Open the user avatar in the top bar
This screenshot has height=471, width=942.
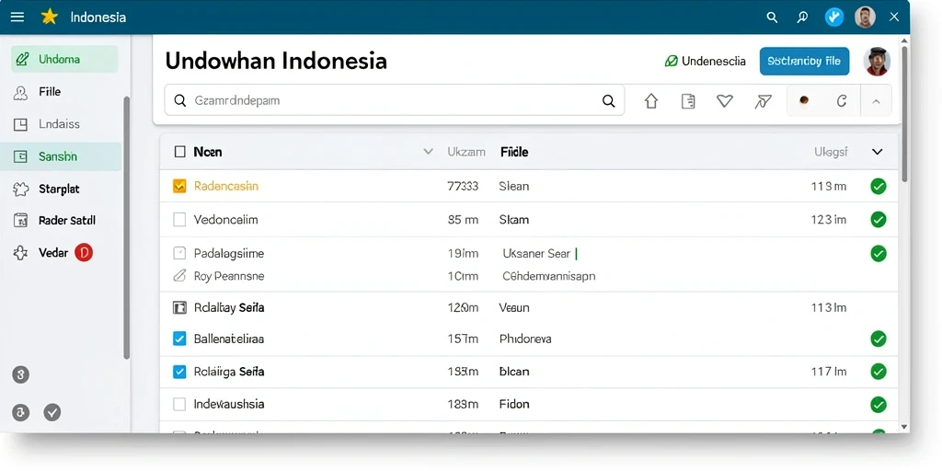point(865,17)
